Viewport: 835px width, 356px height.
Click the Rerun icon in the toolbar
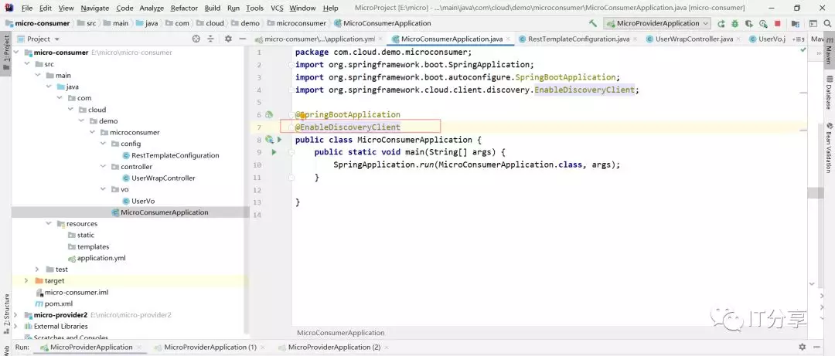[x=721, y=23]
